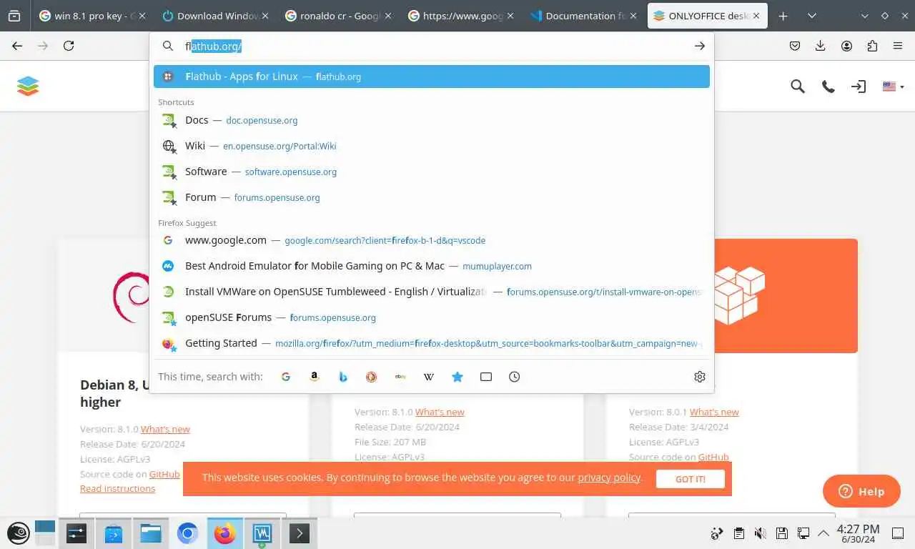Search in History clock icon

click(515, 377)
